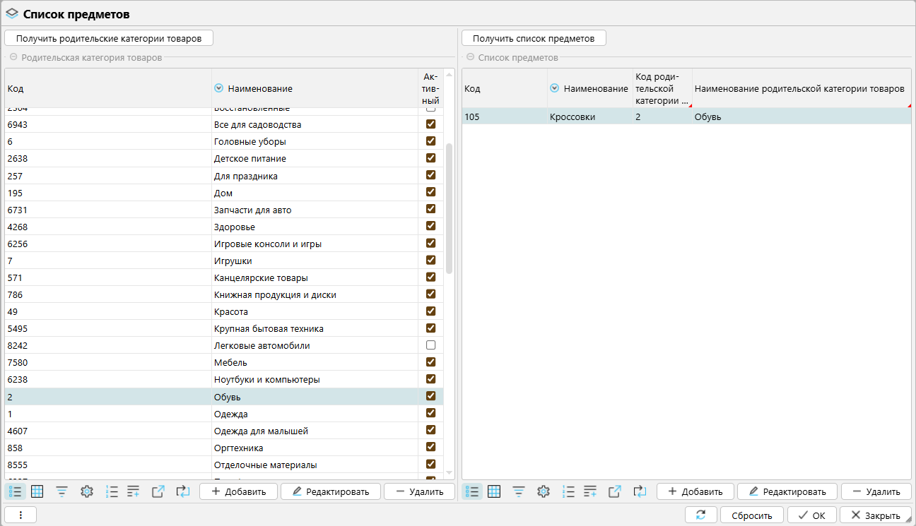This screenshot has width=916, height=526.
Task: Collapse Родительская категория товаров group
Action: (x=13, y=57)
